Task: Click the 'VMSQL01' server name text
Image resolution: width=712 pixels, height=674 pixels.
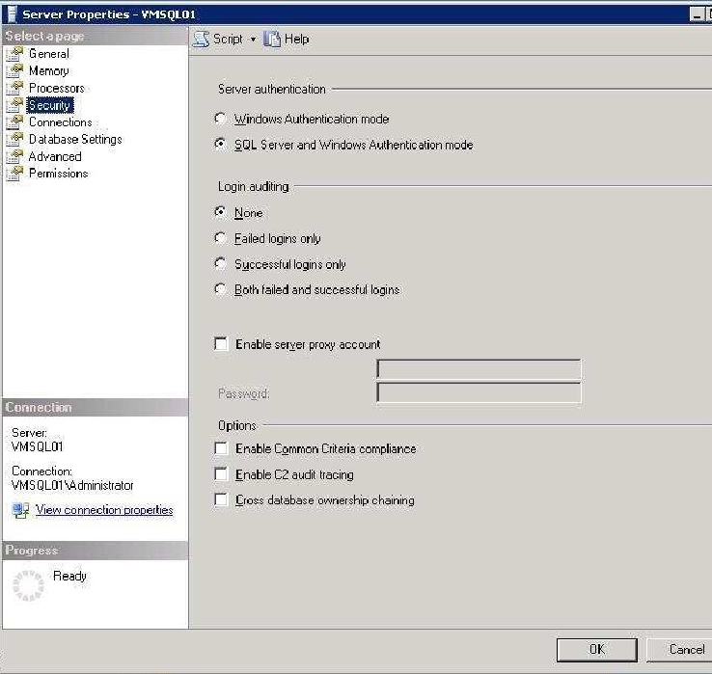Action: point(38,447)
